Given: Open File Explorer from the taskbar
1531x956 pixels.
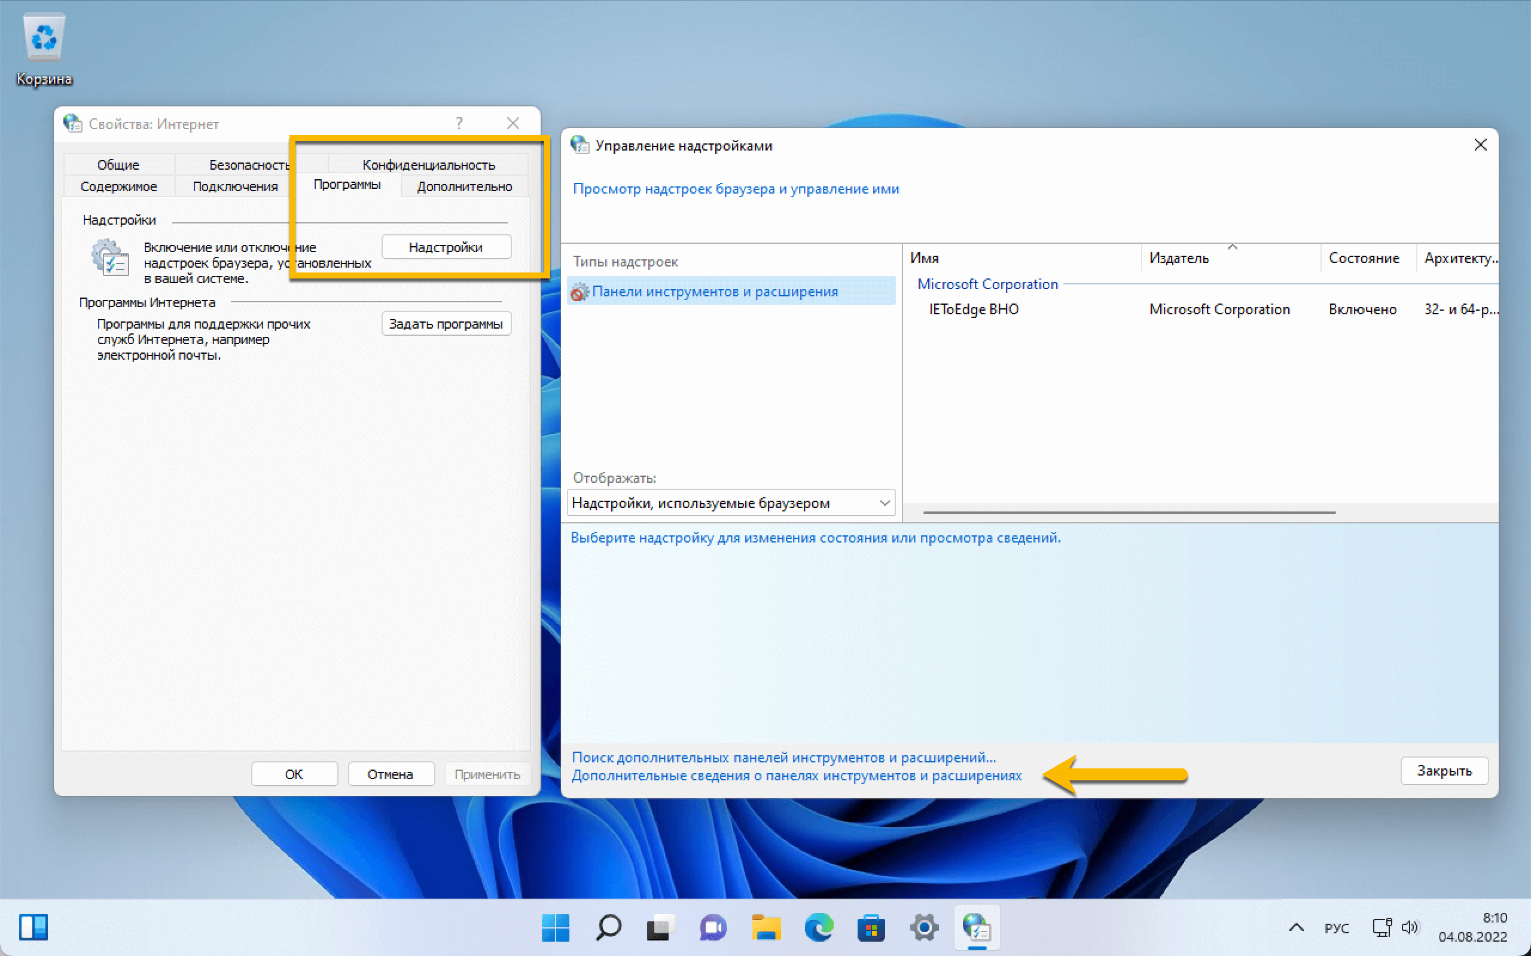Looking at the screenshot, I should point(765,927).
